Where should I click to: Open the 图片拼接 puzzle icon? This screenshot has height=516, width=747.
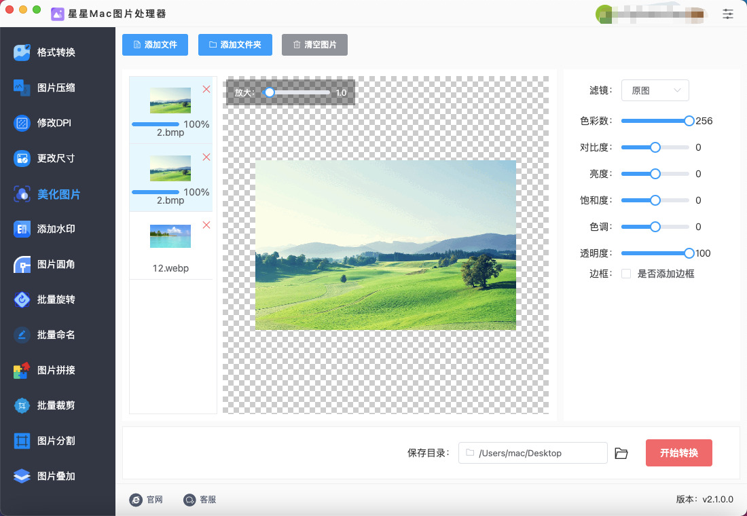[x=22, y=370]
